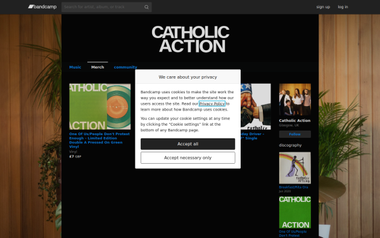
Task: Open the Privacy Policy link
Action: [212, 103]
